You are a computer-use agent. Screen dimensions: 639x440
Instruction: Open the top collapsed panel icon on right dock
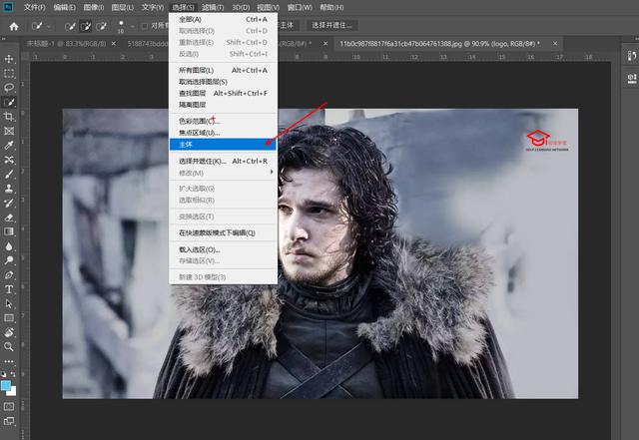pos(632,56)
